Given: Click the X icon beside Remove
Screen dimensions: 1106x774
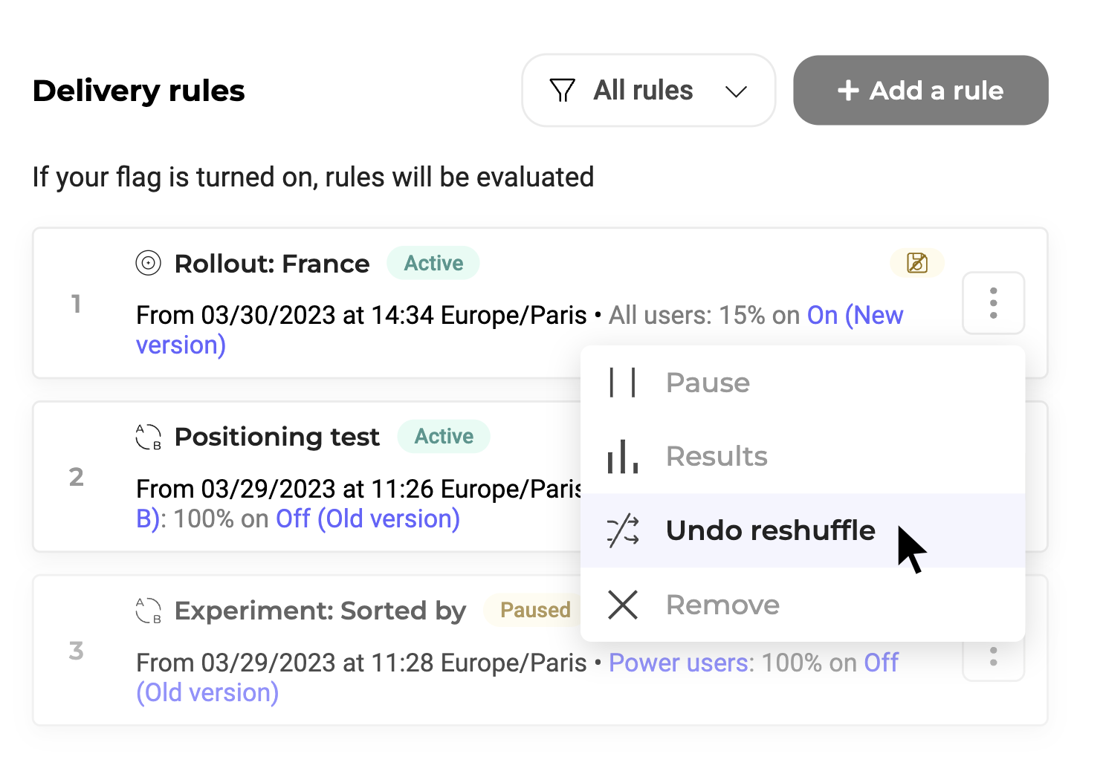Looking at the screenshot, I should (623, 605).
